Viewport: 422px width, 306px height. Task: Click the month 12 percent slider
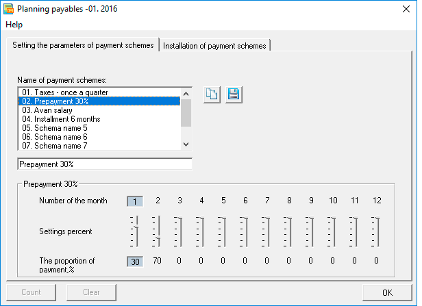point(377,231)
